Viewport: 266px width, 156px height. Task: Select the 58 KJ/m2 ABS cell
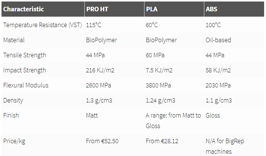[218, 70]
